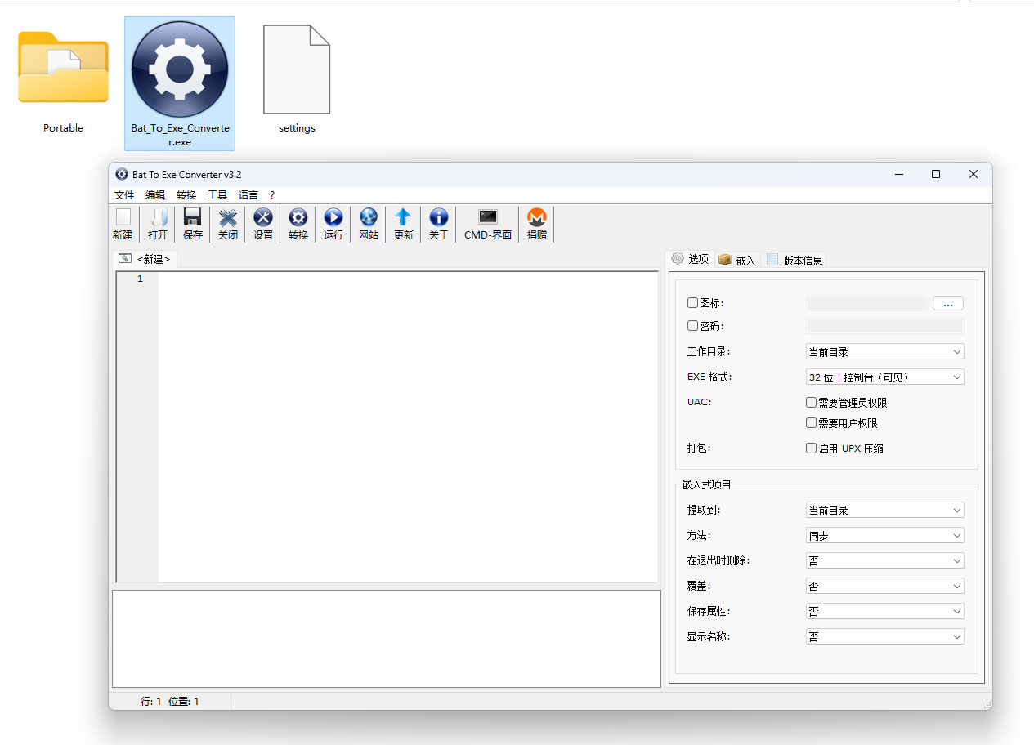Enable the 图标 (Icon) checkbox
The image size is (1034, 745).
(692, 302)
